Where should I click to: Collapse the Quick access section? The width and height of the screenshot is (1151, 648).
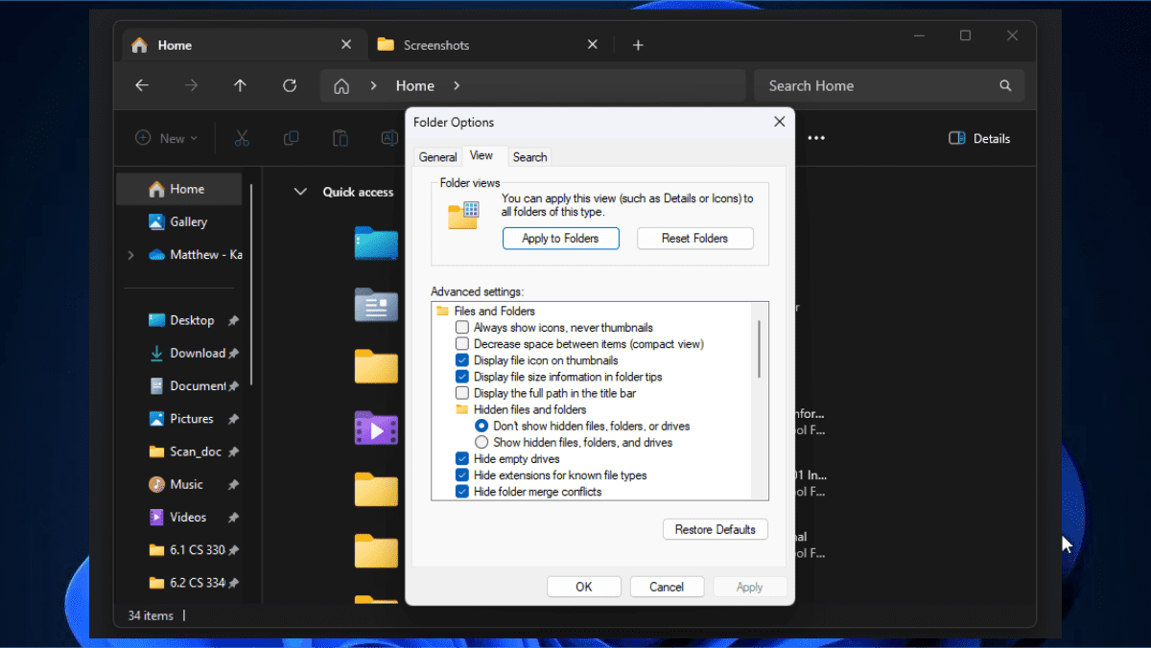pos(300,192)
